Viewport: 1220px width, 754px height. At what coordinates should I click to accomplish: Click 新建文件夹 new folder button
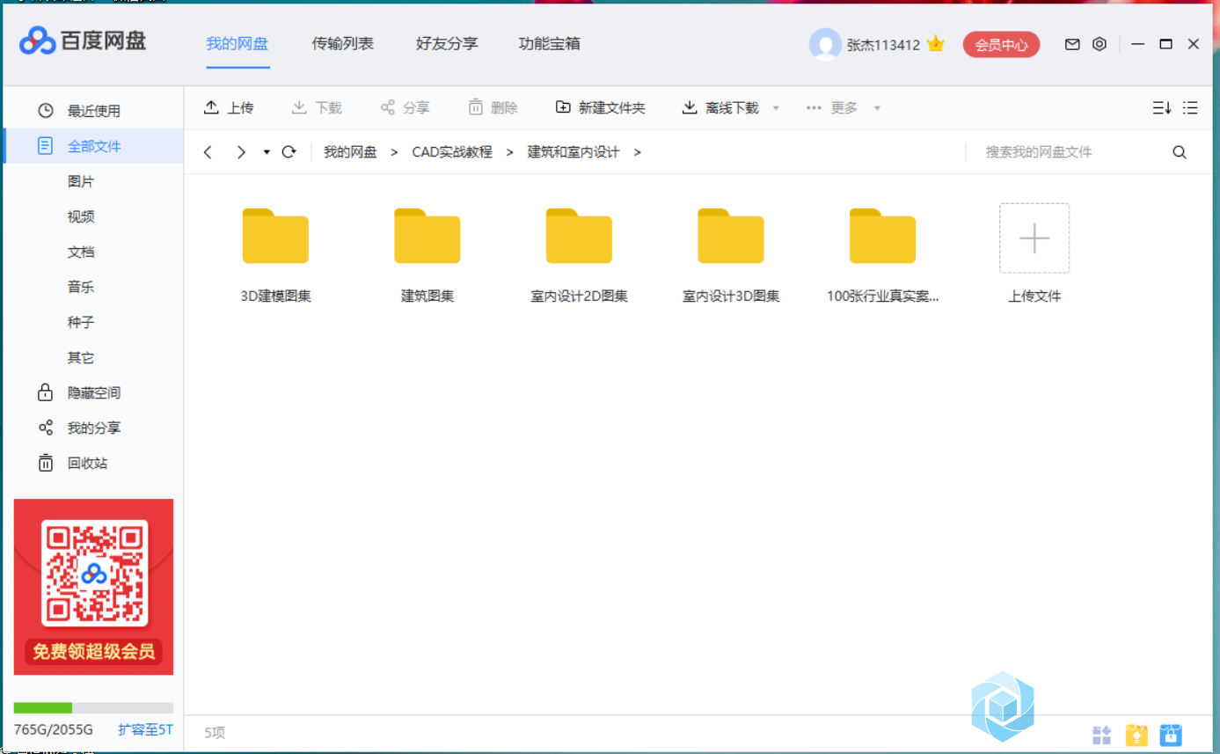pos(600,107)
